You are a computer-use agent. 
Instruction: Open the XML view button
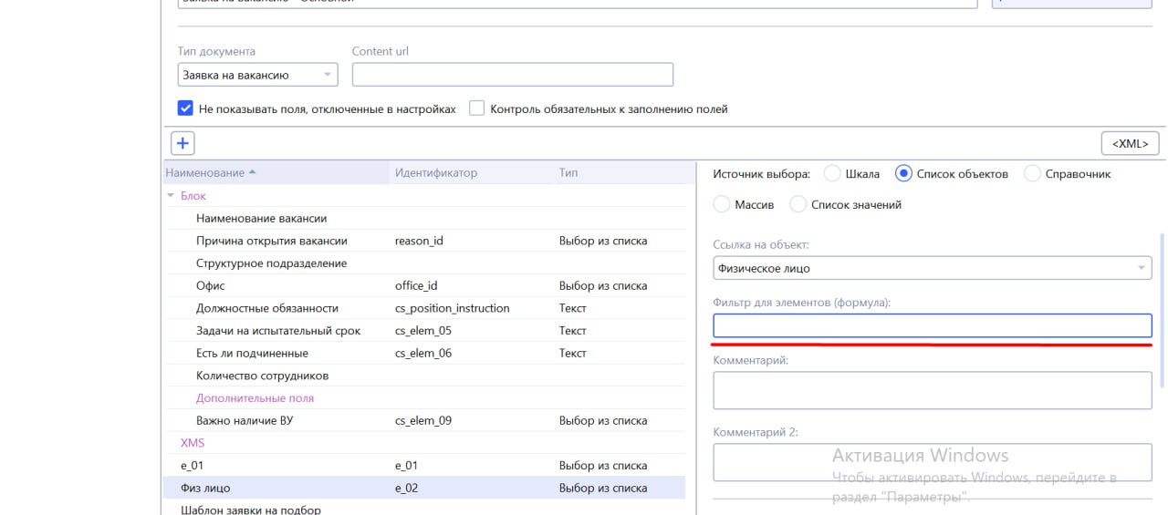[x=1130, y=143]
